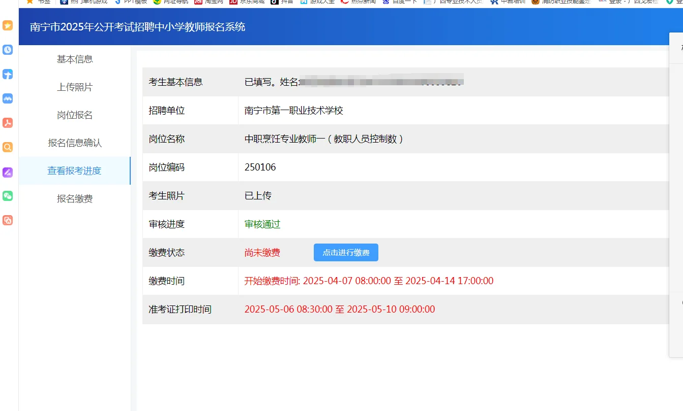Switch to the 上传照片 section

[x=75, y=87]
